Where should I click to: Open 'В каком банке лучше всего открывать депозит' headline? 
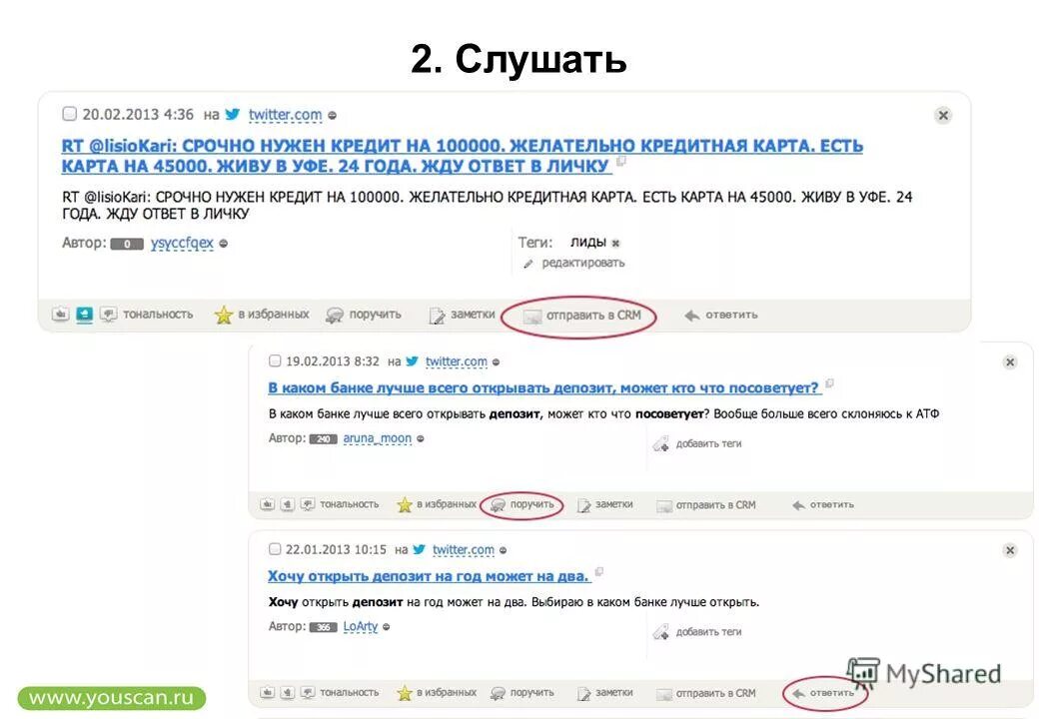543,388
